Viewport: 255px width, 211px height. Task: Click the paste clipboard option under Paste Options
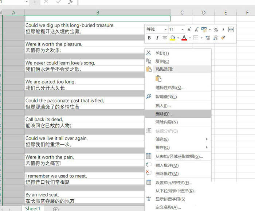(158, 78)
